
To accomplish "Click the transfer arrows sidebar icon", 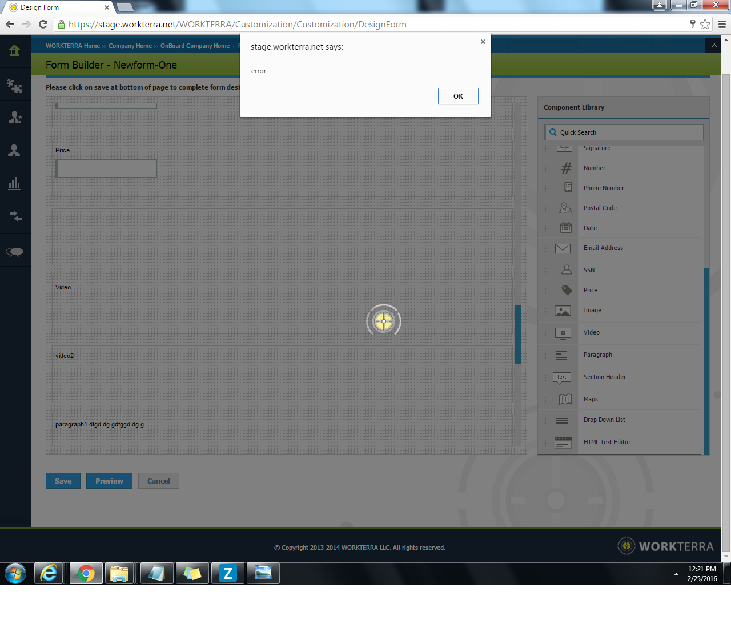I will [15, 216].
